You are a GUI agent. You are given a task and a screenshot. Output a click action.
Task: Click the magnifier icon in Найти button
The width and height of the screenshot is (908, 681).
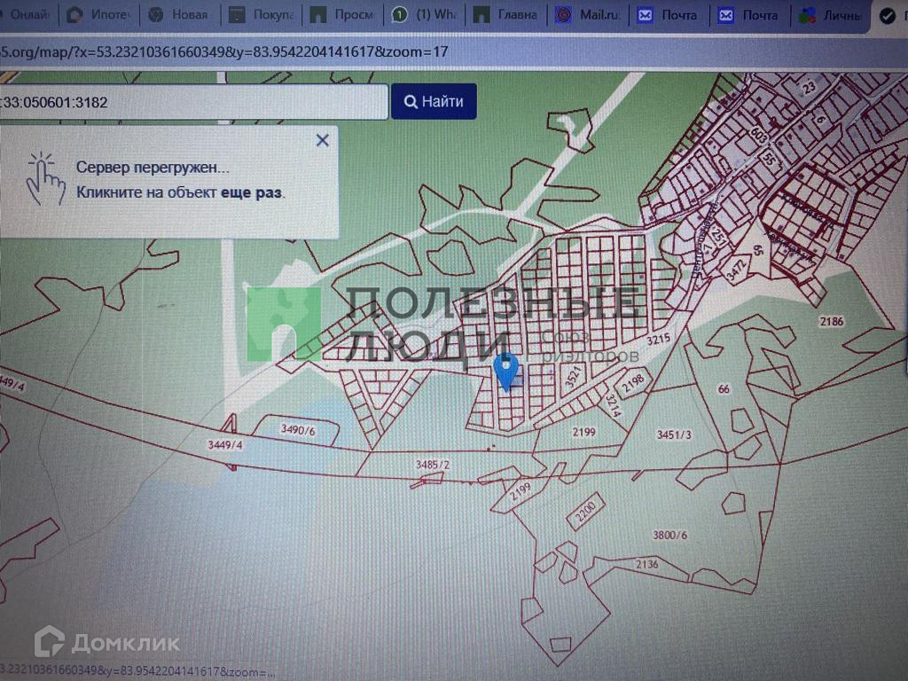[x=411, y=102]
